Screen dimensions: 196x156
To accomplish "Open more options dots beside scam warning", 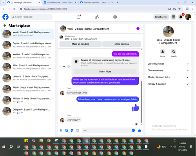I will tap(60, 67).
